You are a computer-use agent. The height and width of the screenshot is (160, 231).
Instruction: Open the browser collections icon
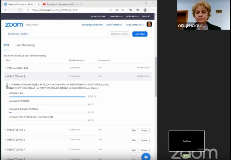[x=138, y=10]
